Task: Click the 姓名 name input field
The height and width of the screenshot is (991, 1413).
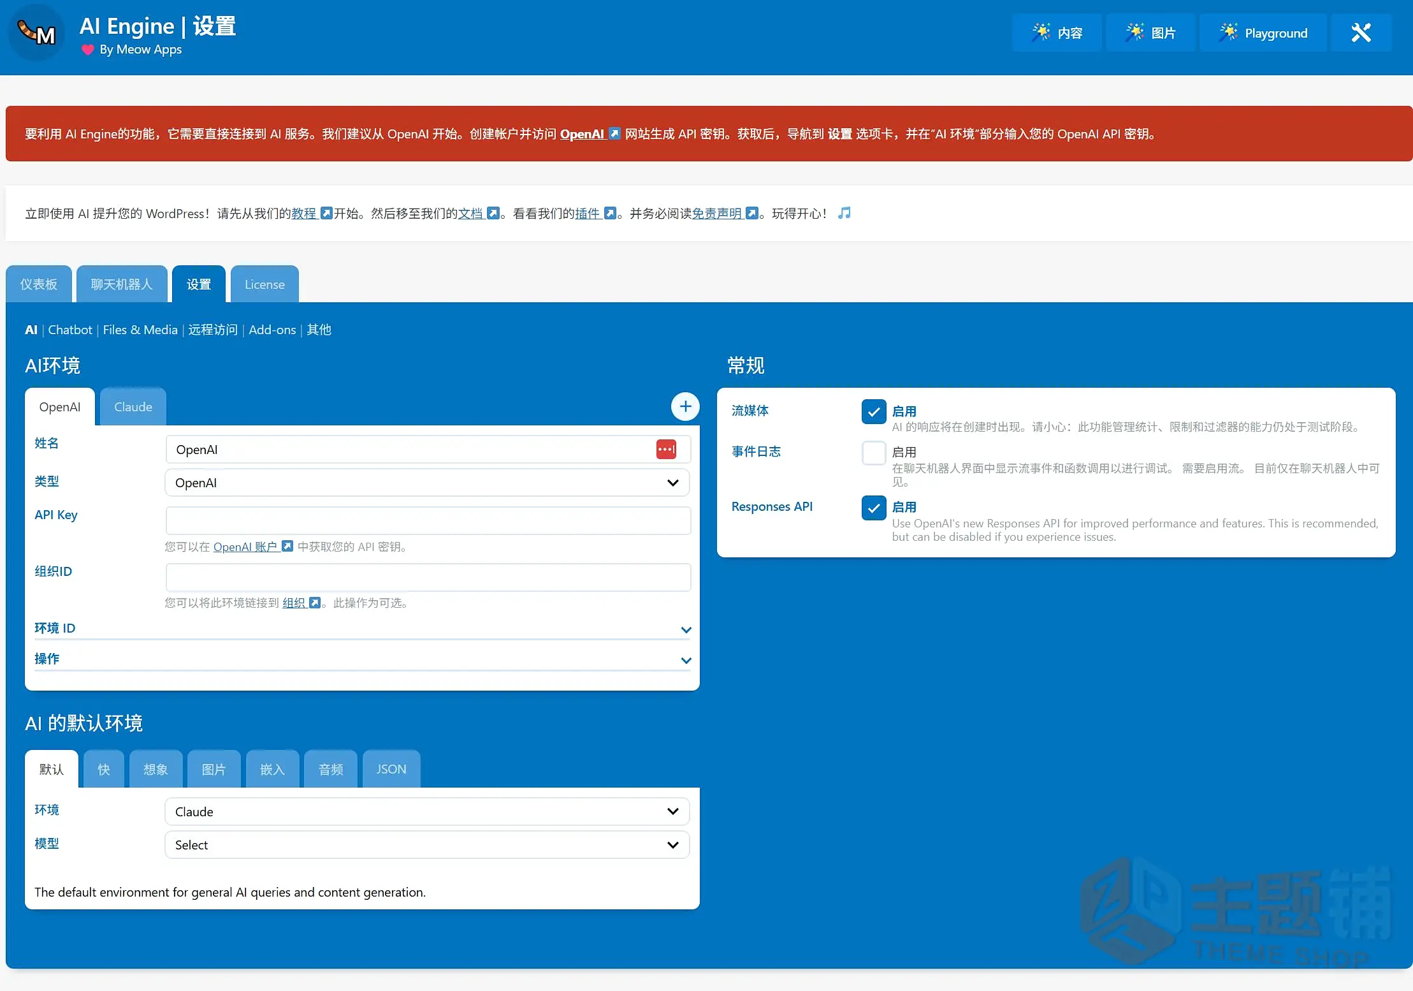Action: 428,450
